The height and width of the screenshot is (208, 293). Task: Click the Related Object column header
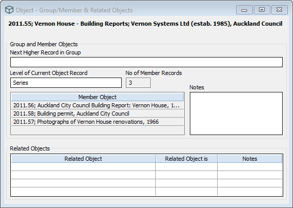coord(84,159)
